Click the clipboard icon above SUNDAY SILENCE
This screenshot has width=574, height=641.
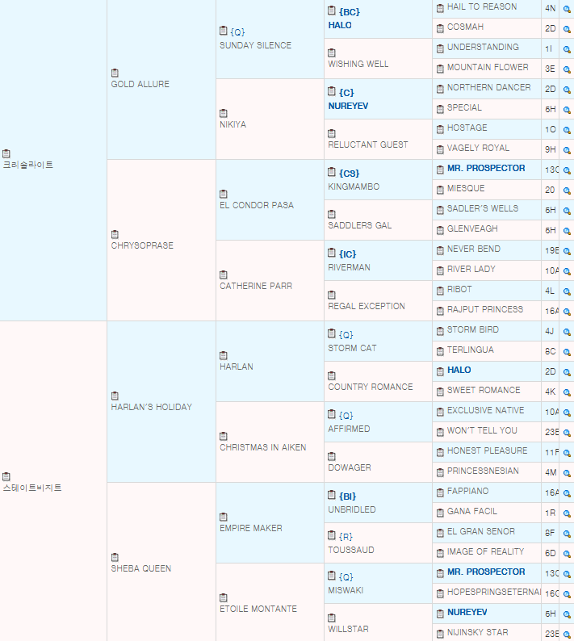click(x=224, y=31)
